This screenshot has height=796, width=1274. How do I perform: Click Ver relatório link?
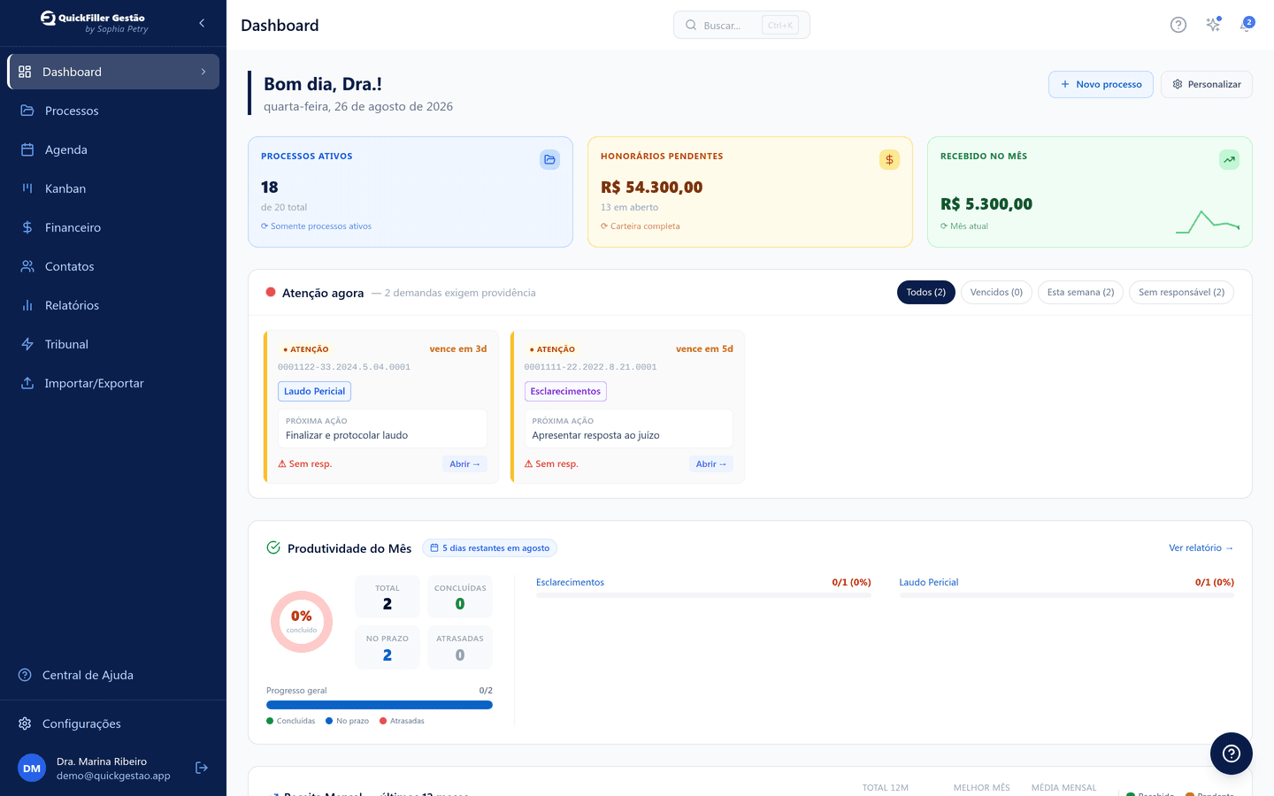click(1201, 547)
